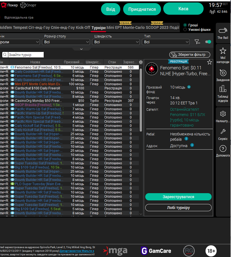Open advanced filter funnel icon
Viewport: 231px width, 257px height.
(x=197, y=42)
